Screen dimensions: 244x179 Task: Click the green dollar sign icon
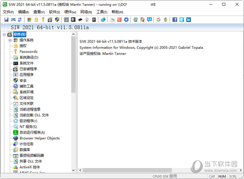[x=166, y=20]
